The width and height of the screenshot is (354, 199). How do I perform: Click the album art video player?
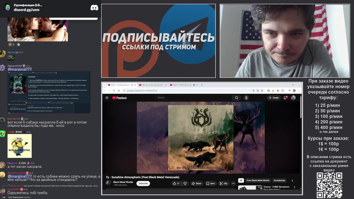201,137
